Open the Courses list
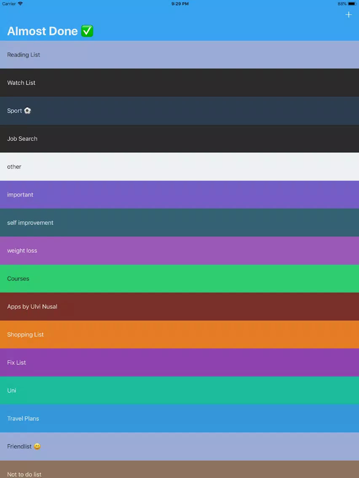 point(179,279)
